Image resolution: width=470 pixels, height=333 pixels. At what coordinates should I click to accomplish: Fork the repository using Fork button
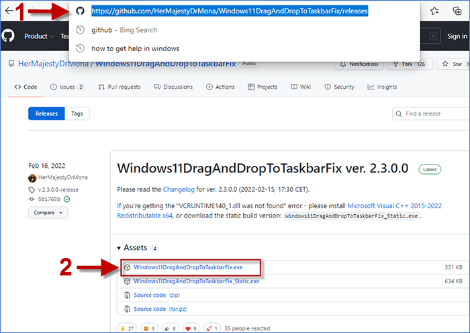tap(408, 64)
